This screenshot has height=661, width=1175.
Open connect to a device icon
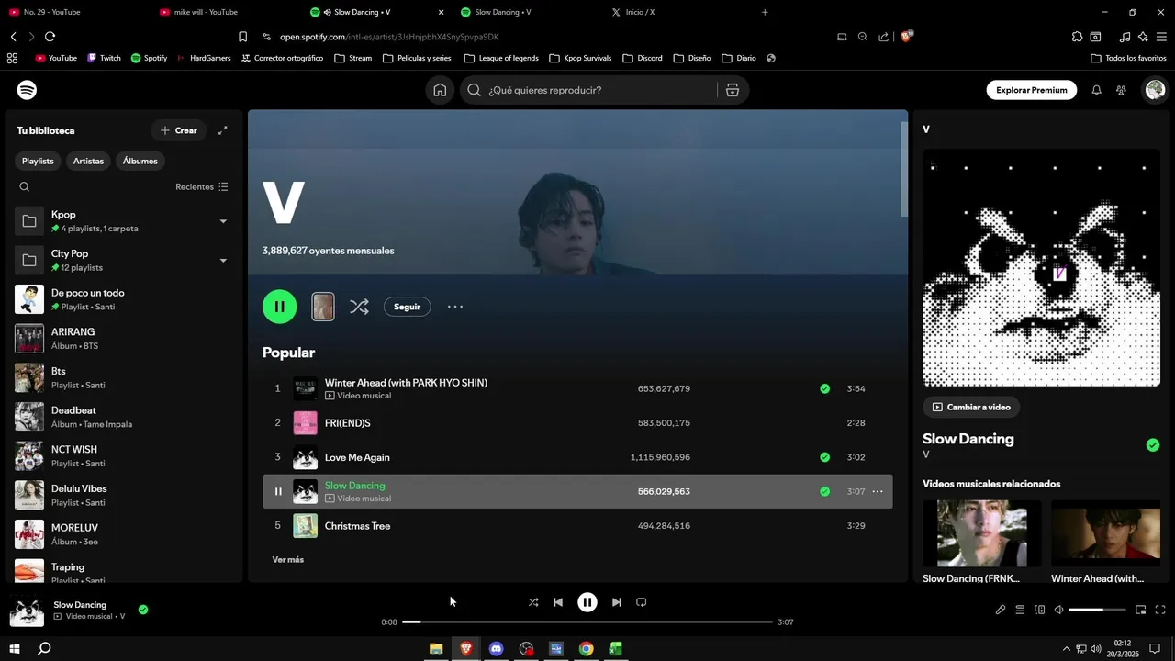click(x=1040, y=610)
